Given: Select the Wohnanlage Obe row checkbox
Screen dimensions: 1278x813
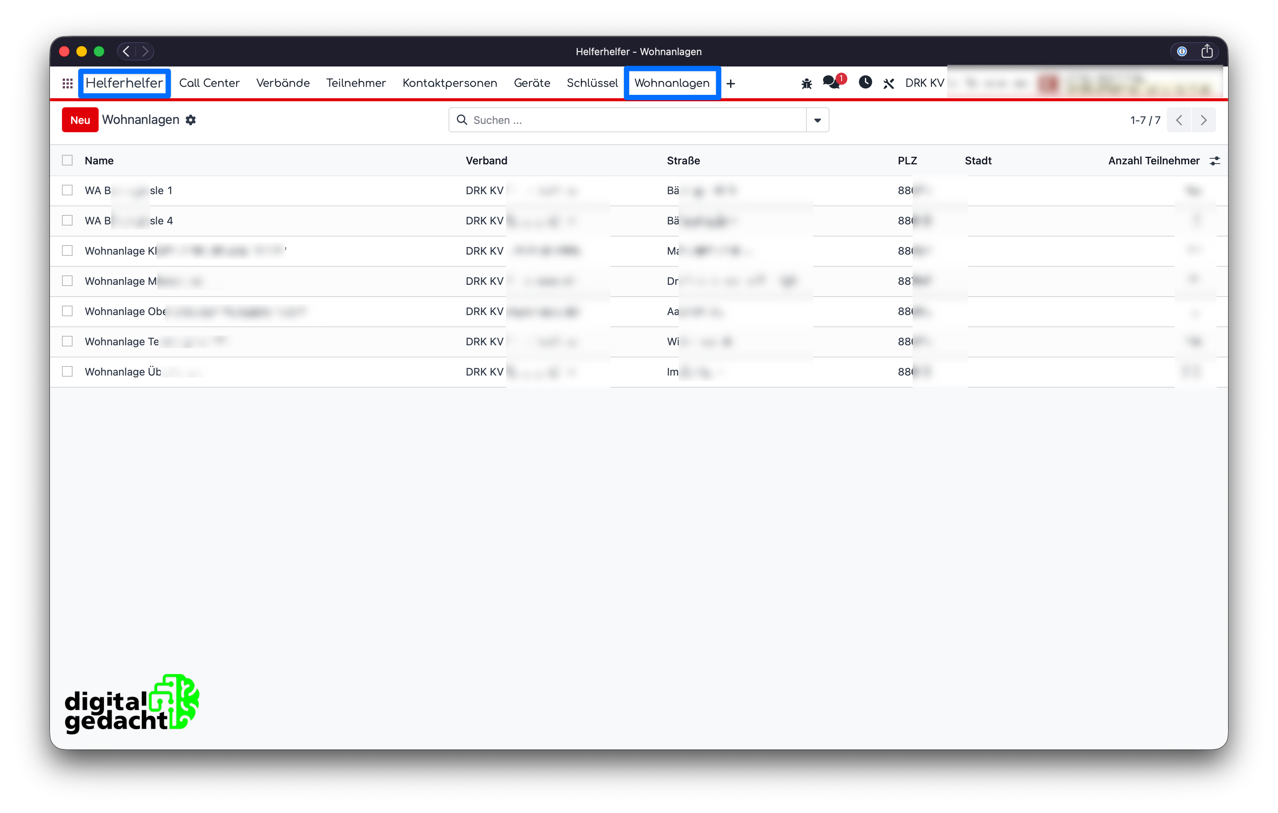Looking at the screenshot, I should click(67, 311).
